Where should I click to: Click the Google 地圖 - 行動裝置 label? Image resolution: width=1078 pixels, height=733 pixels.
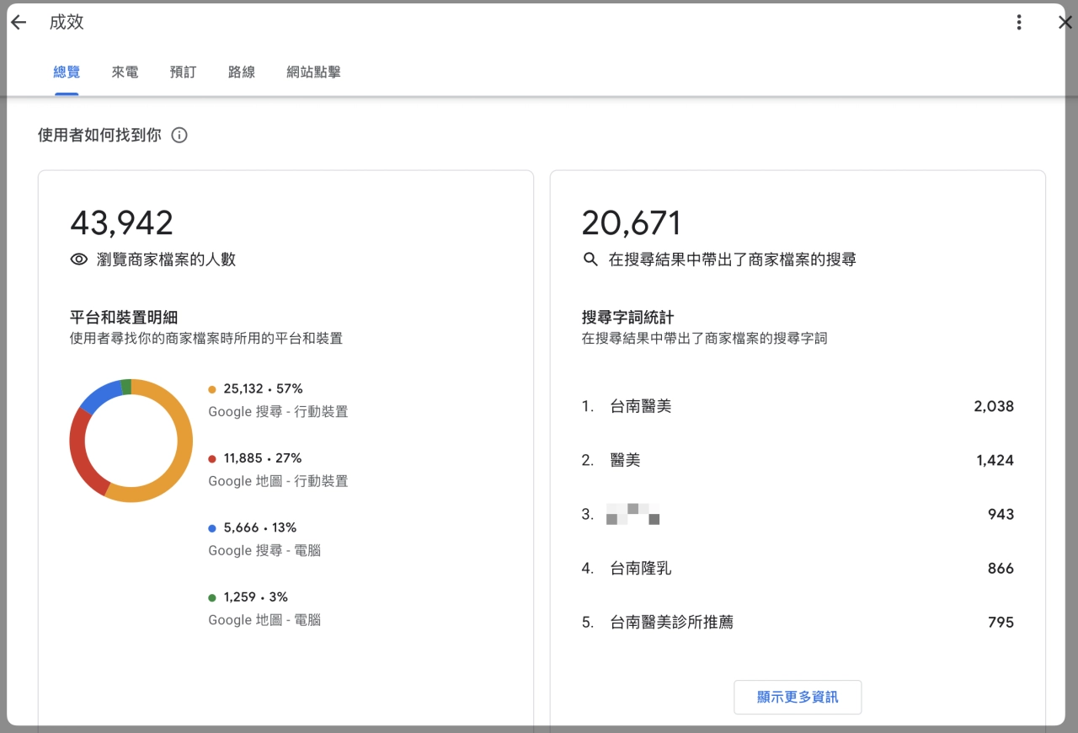278,481
